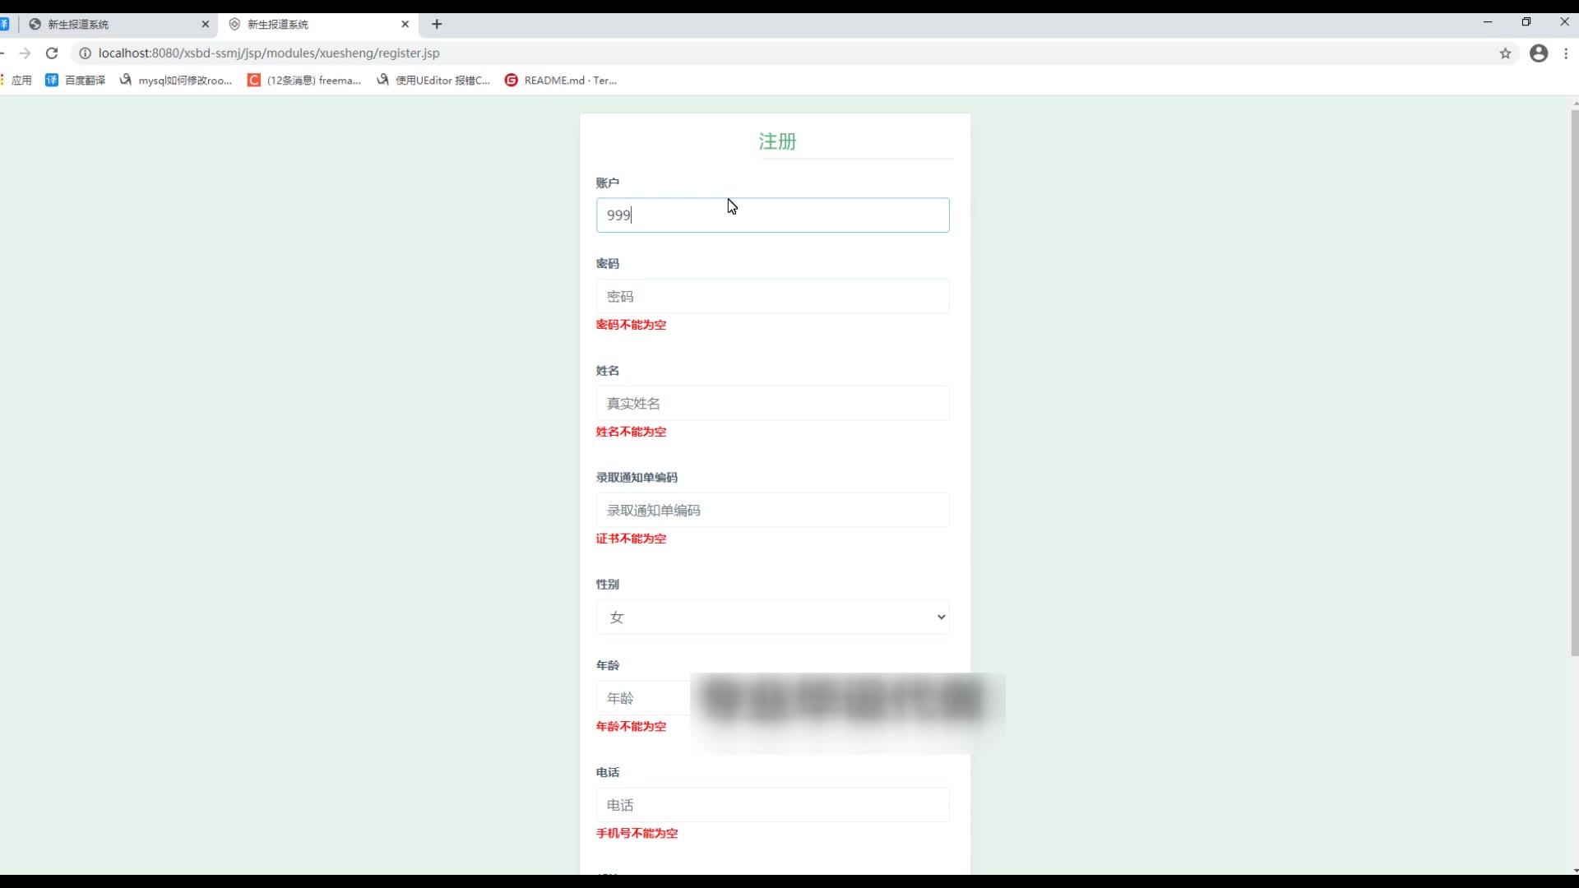Open the Chrome three-dot menu

point(1566,53)
